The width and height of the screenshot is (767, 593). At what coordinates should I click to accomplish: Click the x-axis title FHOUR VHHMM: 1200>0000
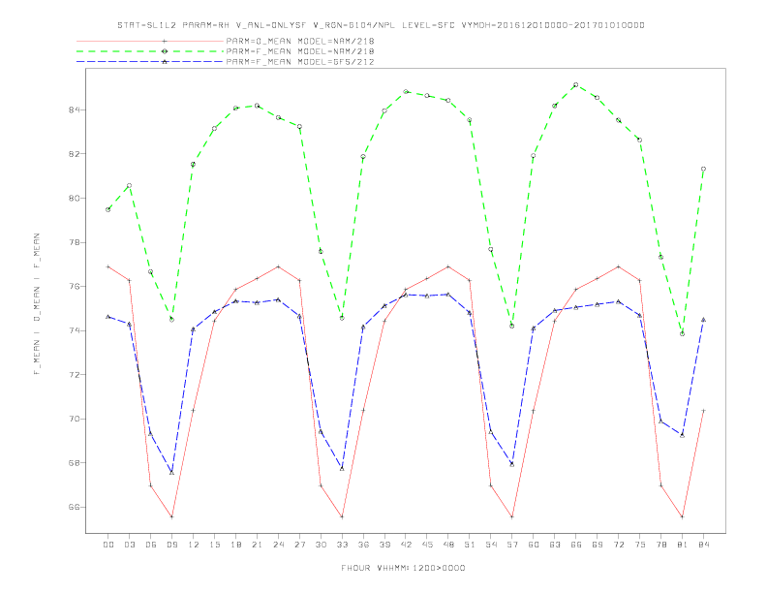point(403,568)
